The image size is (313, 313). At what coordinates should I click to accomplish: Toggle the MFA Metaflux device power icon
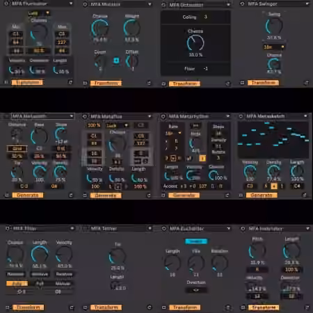pyautogui.click(x=85, y=116)
